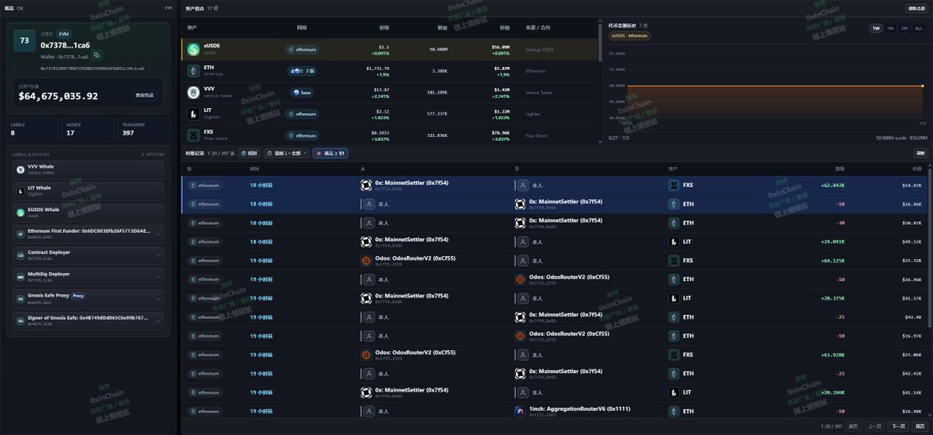Screen dimensions: 933x435
Task: Click ETH asset icon in the $50.87K transfer row
Action: coord(674,223)
